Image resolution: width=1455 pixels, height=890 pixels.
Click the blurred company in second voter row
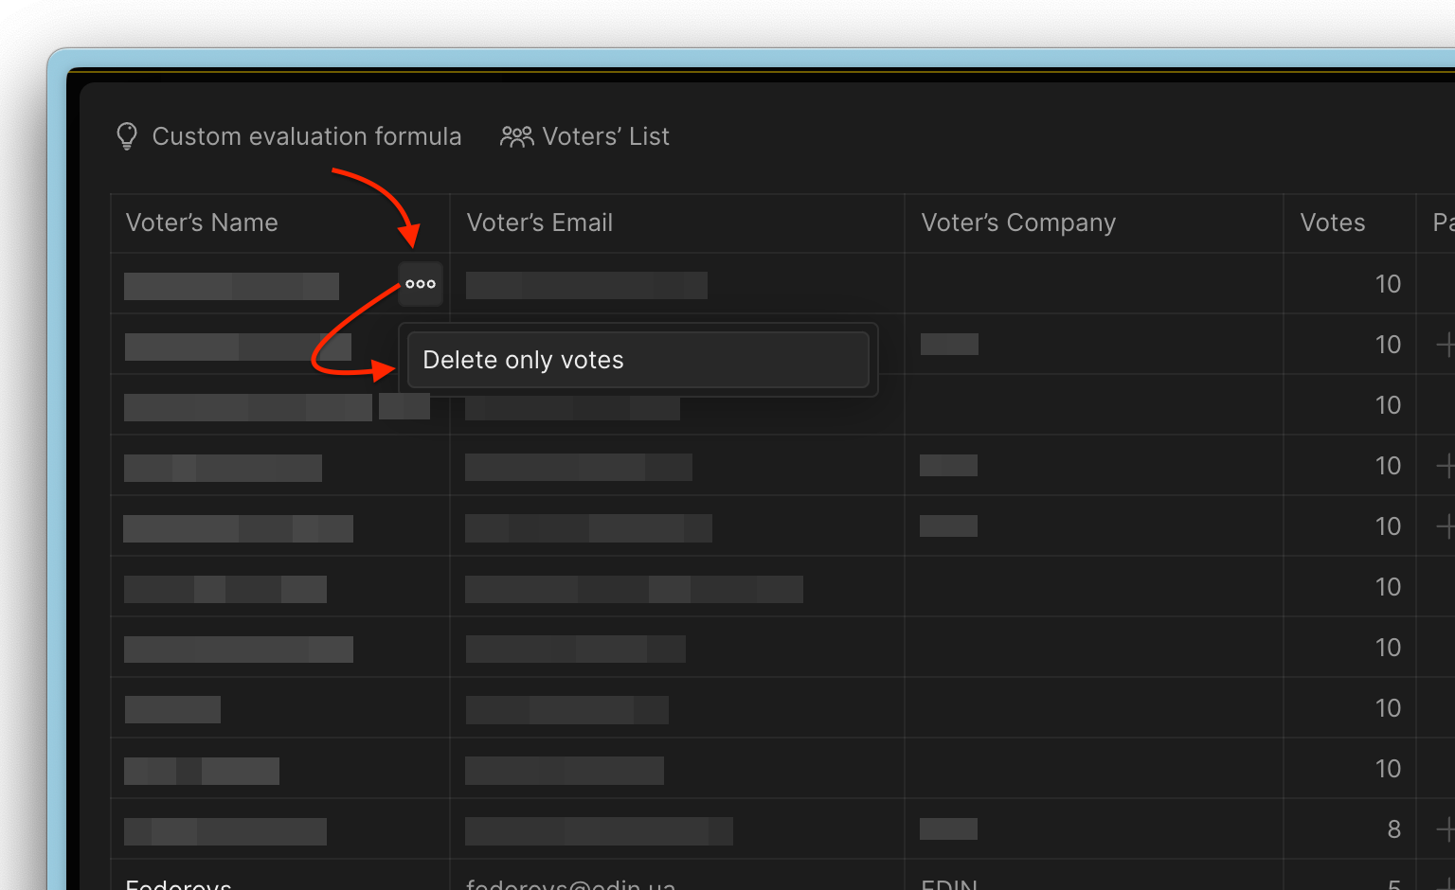click(x=949, y=345)
